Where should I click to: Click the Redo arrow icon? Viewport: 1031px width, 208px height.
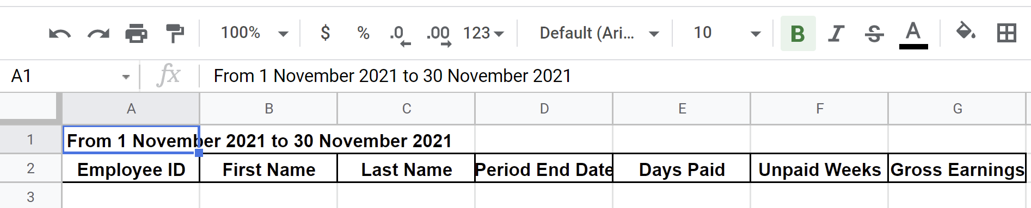tap(98, 34)
